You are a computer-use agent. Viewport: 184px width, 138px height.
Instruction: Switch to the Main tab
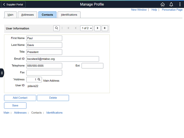point(10,15)
